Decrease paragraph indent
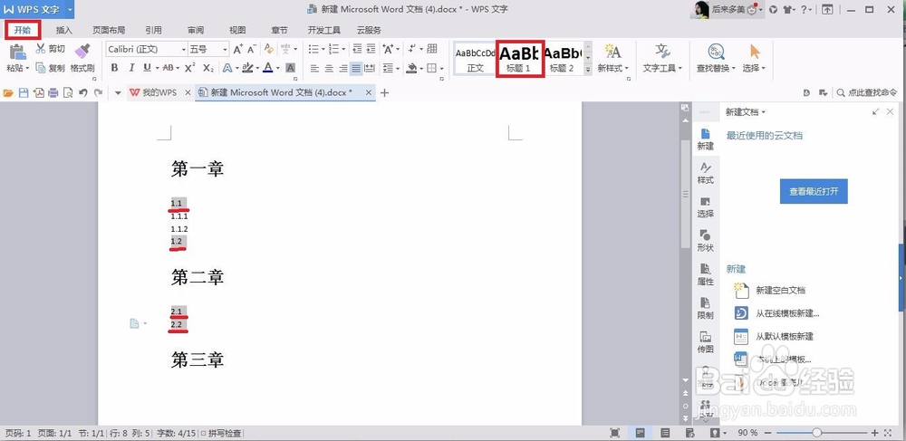Screen dimensions: 906x441 click(357, 49)
